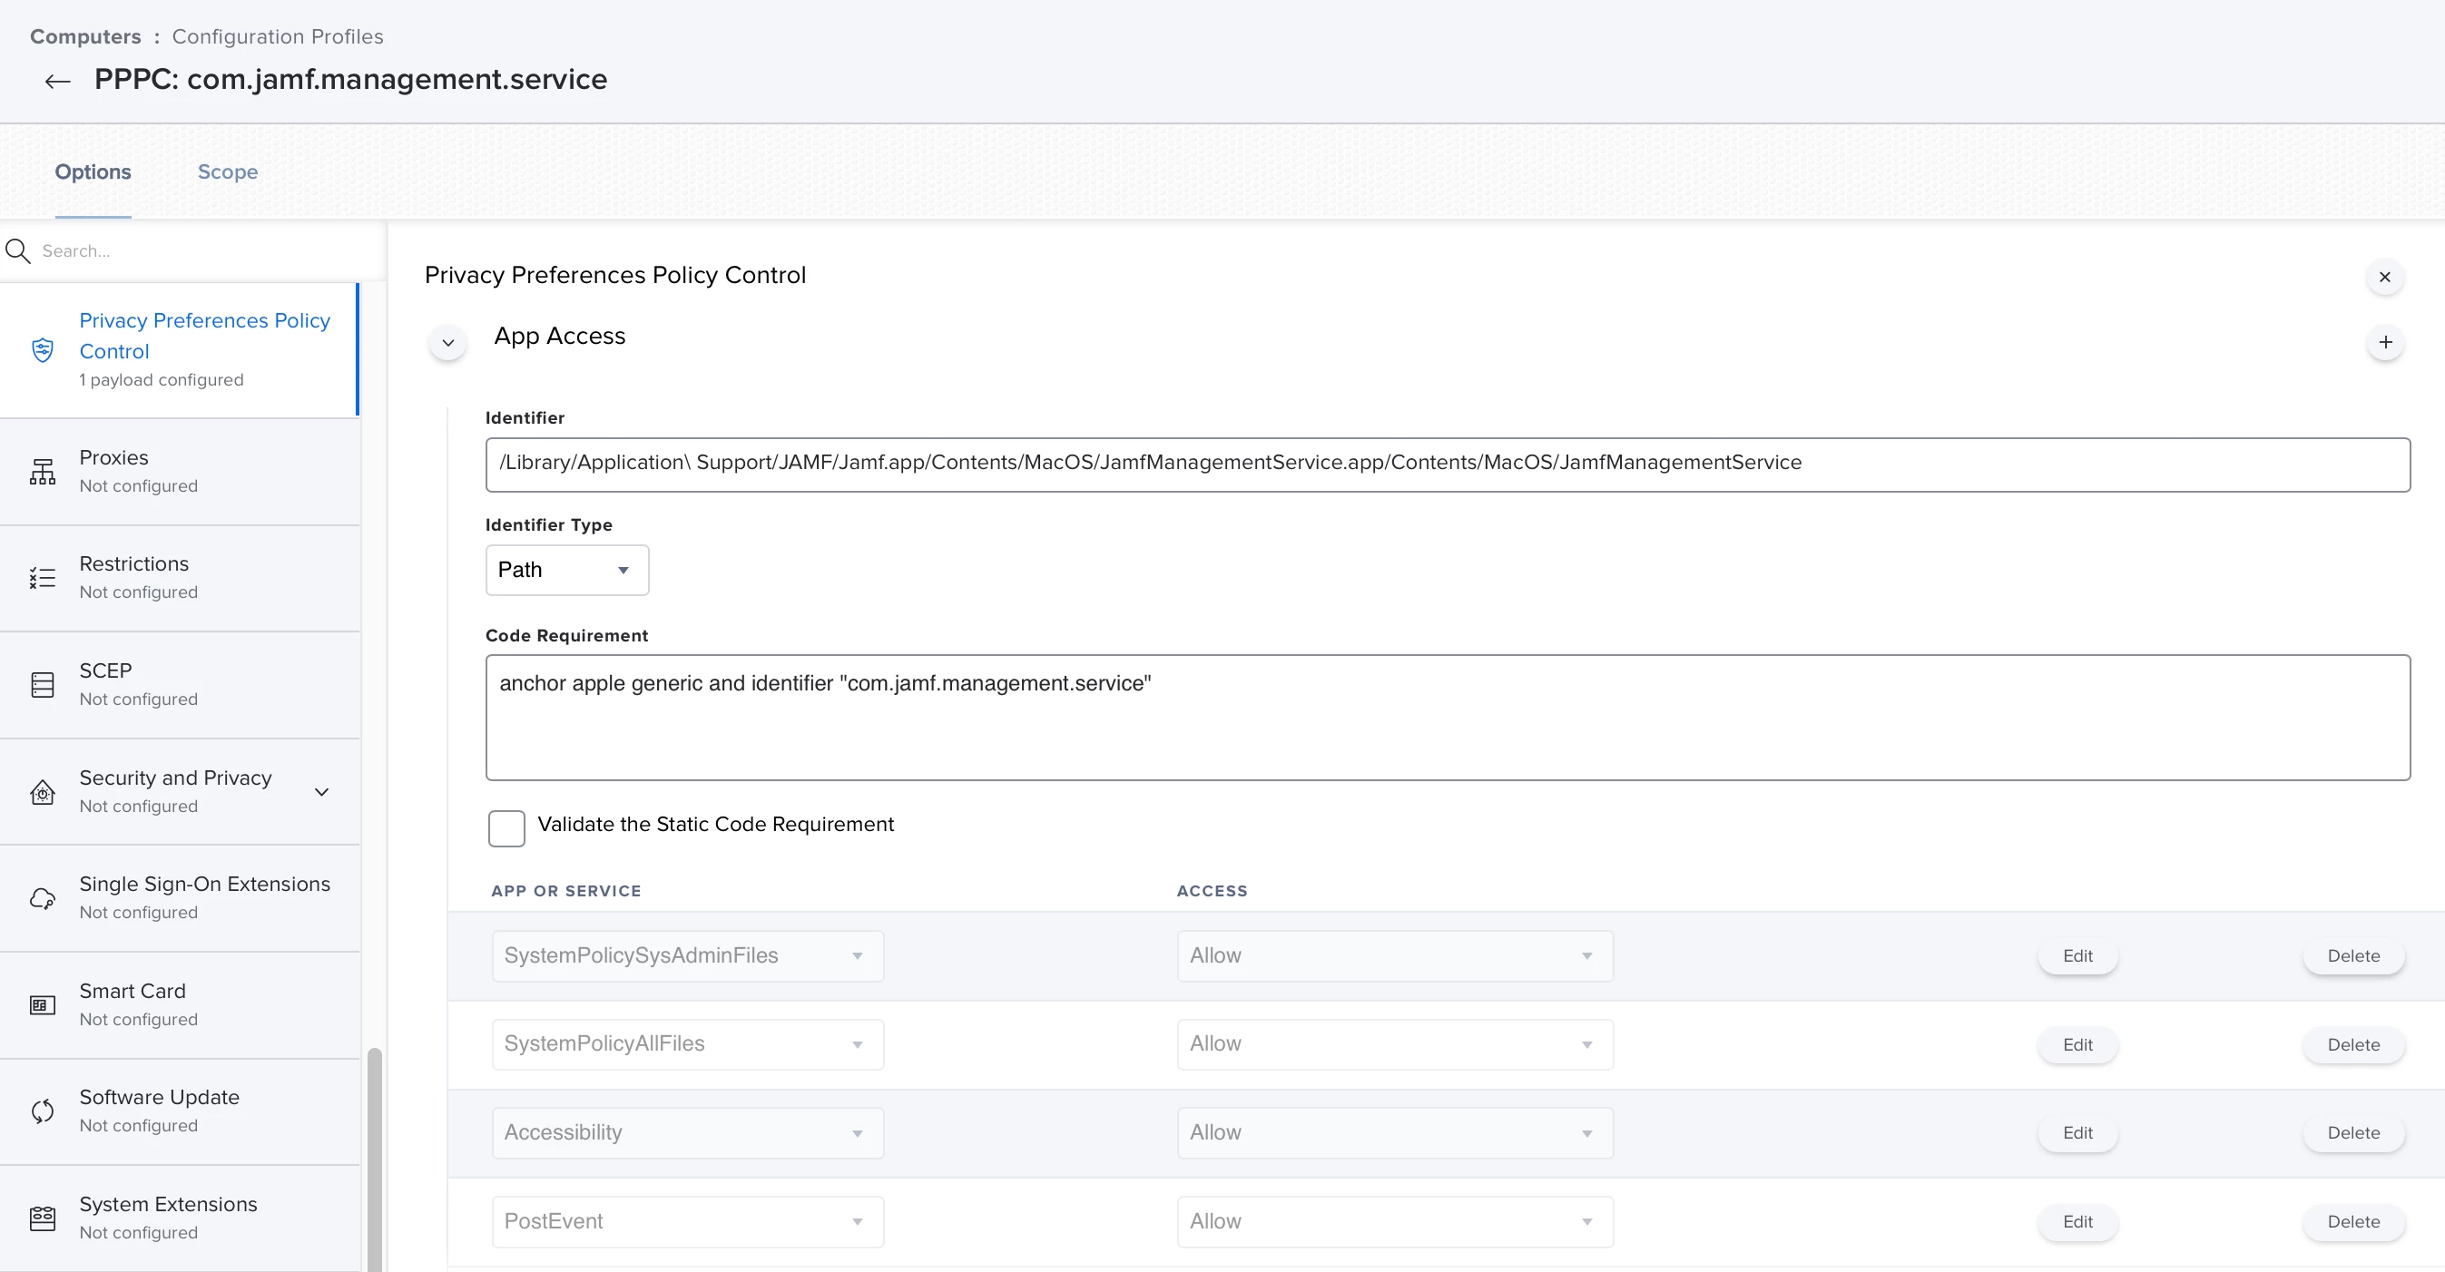The height and width of the screenshot is (1272, 2445).
Task: Expand the Security and Privacy sidebar chevron
Action: click(x=322, y=792)
